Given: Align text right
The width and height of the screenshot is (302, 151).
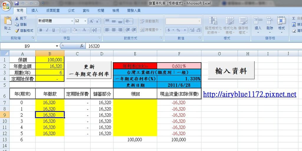Looking at the screenshot, I should [120, 30].
